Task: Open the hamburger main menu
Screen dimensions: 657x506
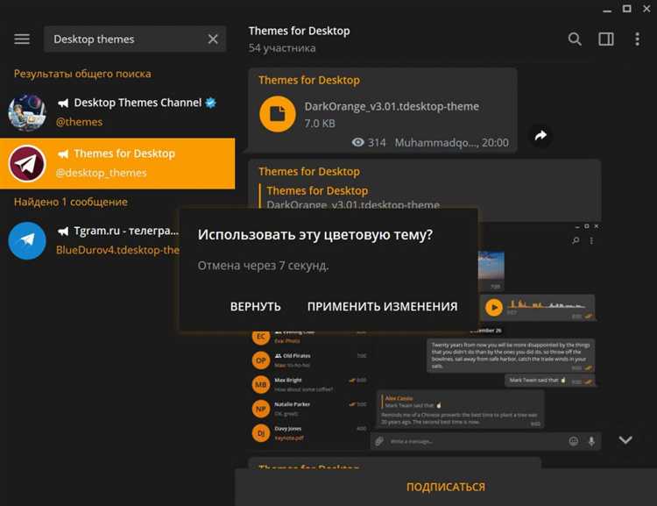Action: (22, 39)
